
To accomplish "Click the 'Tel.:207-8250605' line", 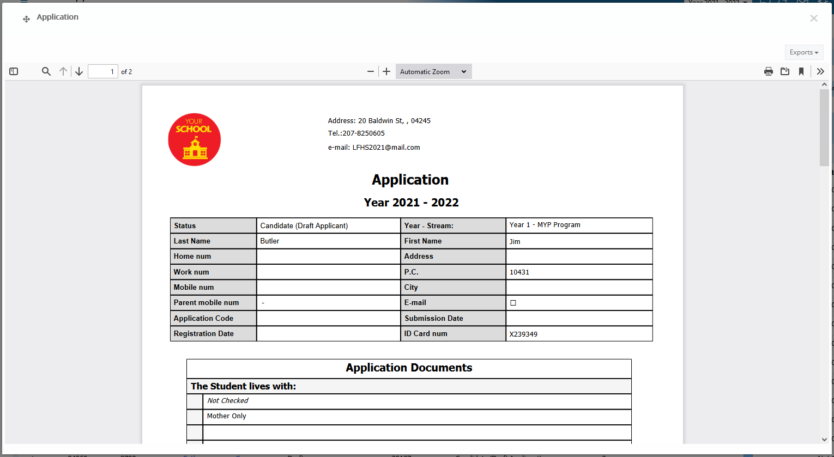I will (356, 133).
